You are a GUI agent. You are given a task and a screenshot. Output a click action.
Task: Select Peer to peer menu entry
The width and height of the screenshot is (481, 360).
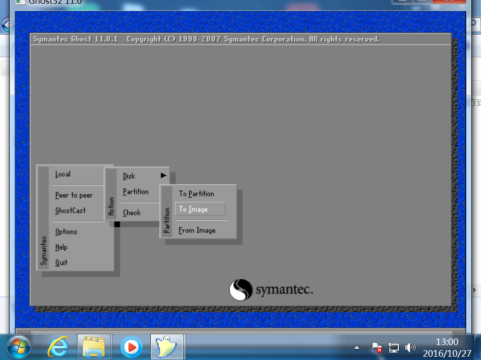(74, 195)
